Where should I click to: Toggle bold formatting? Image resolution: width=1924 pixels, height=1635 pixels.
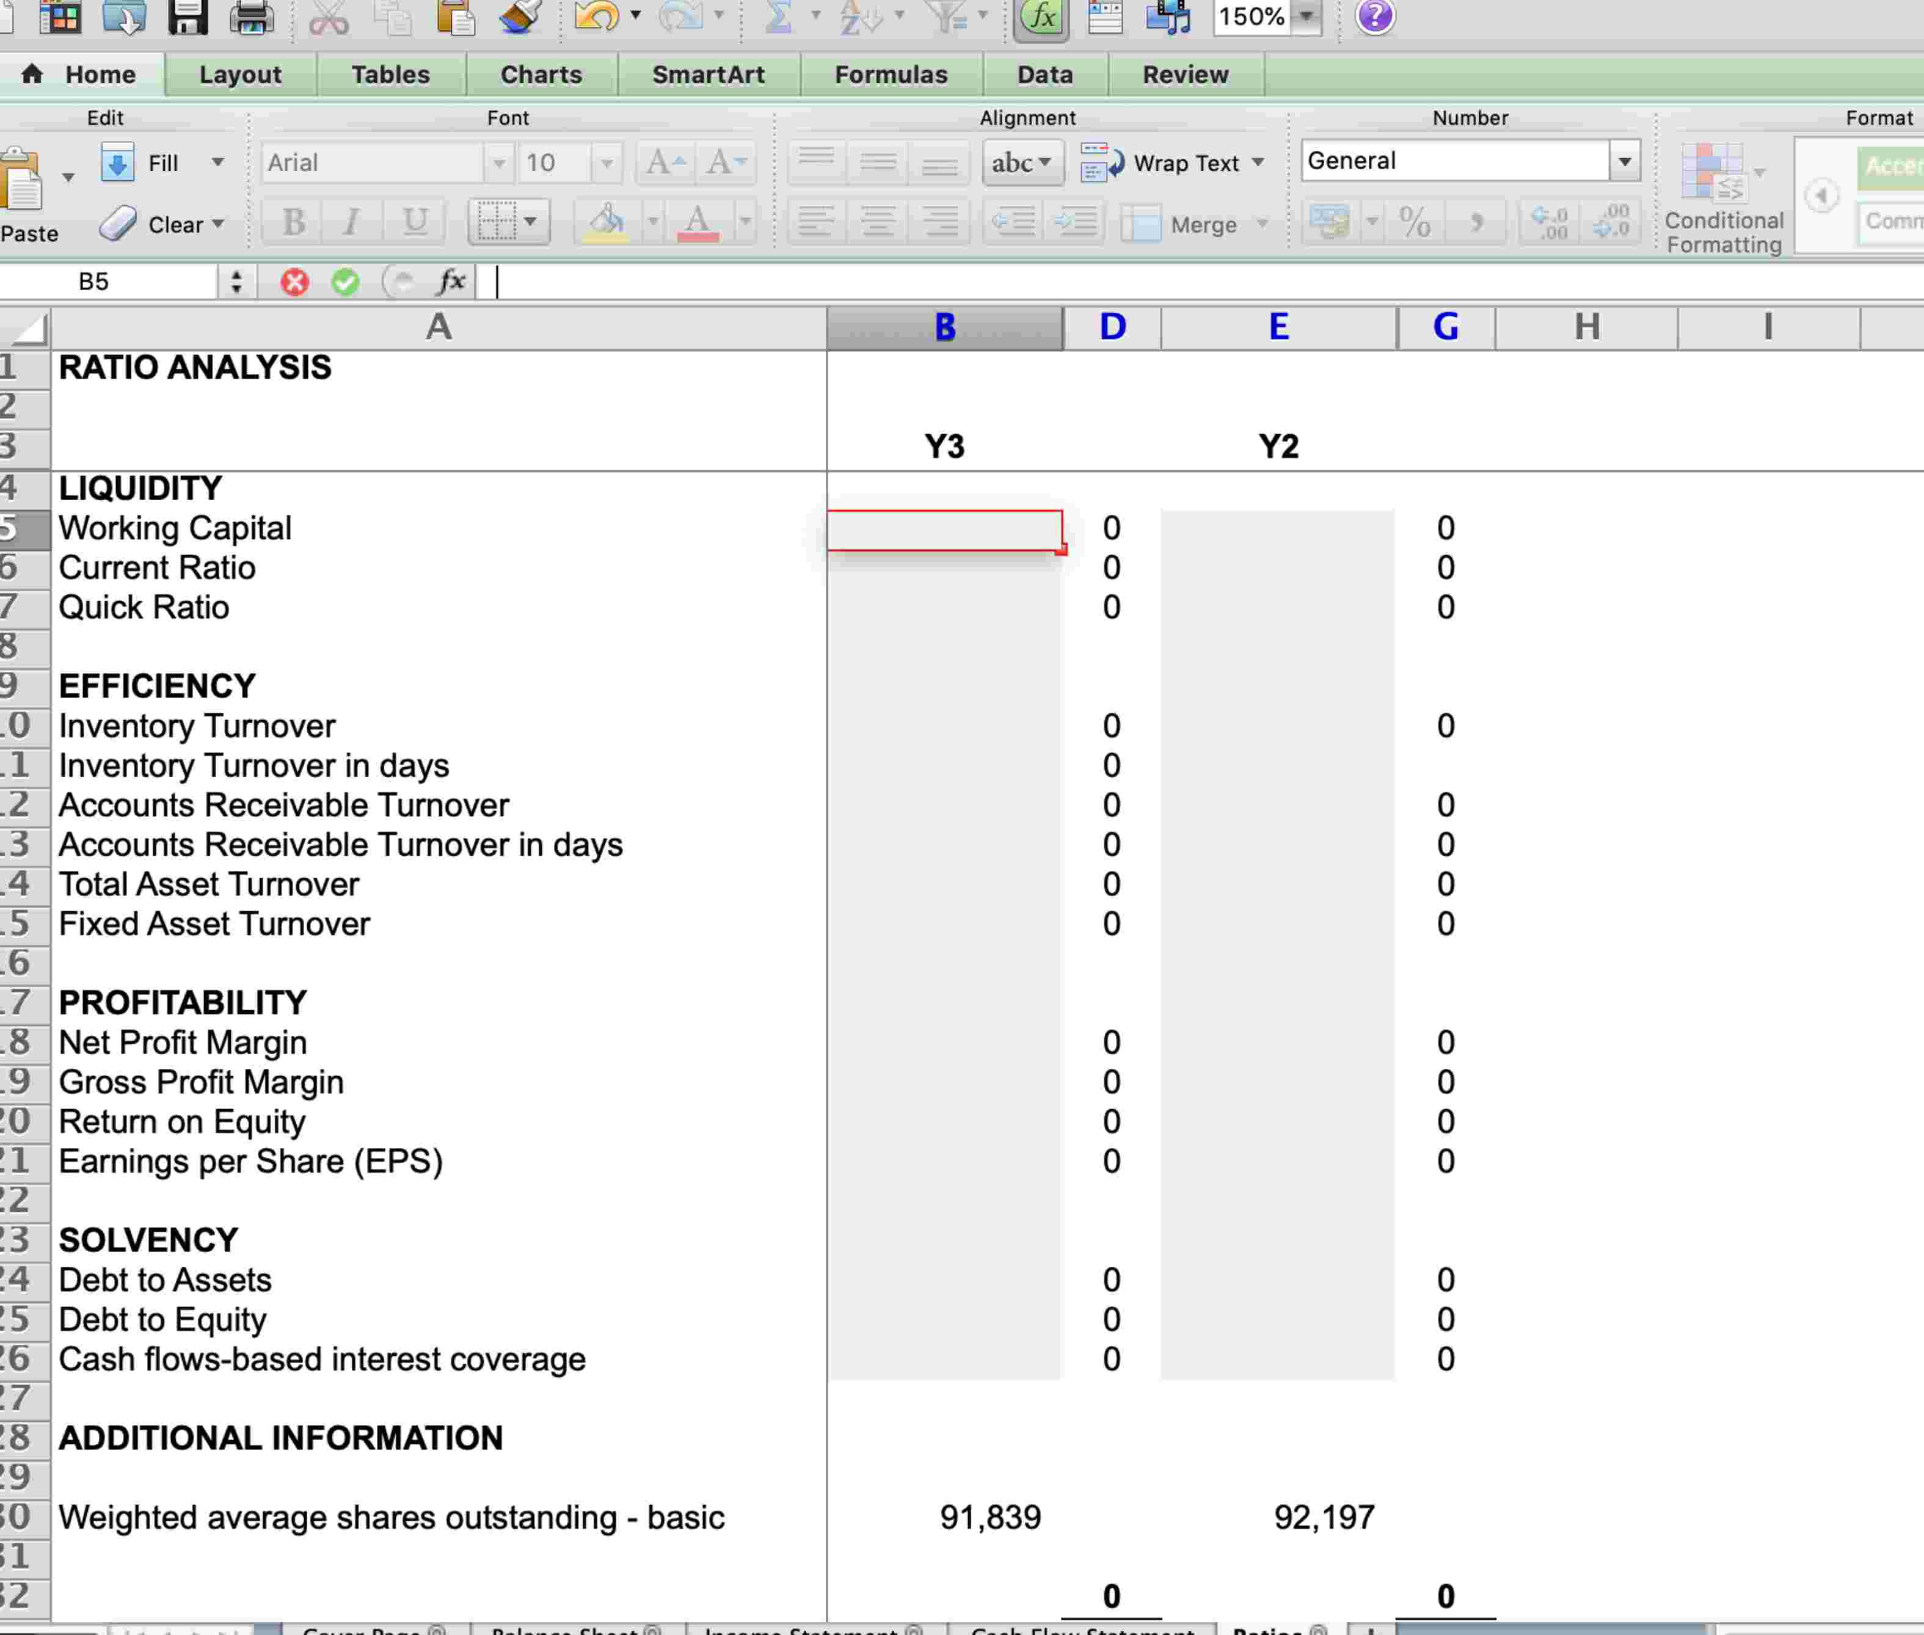[293, 222]
